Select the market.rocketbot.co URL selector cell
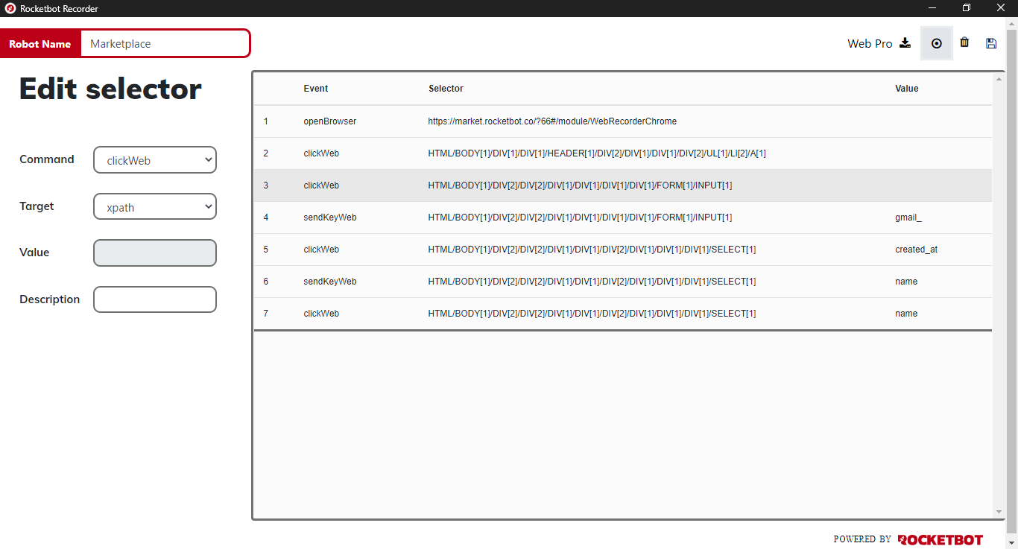The height and width of the screenshot is (549, 1018). (x=552, y=121)
